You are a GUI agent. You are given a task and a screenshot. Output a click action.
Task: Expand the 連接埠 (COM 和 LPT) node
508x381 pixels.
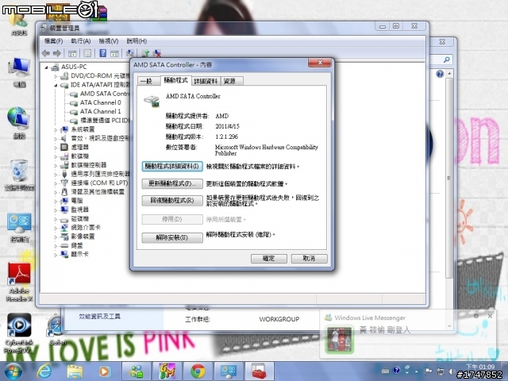coord(56,183)
